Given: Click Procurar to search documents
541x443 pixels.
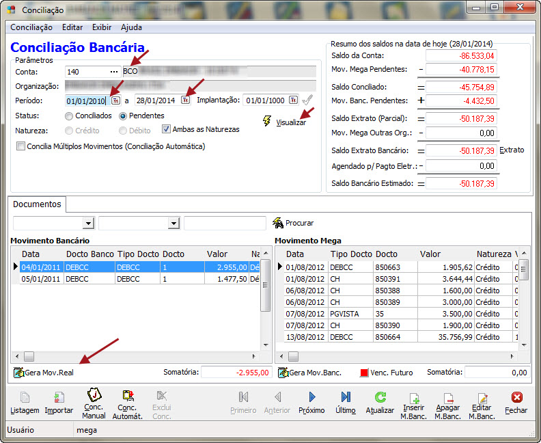Looking at the screenshot, I should point(294,223).
